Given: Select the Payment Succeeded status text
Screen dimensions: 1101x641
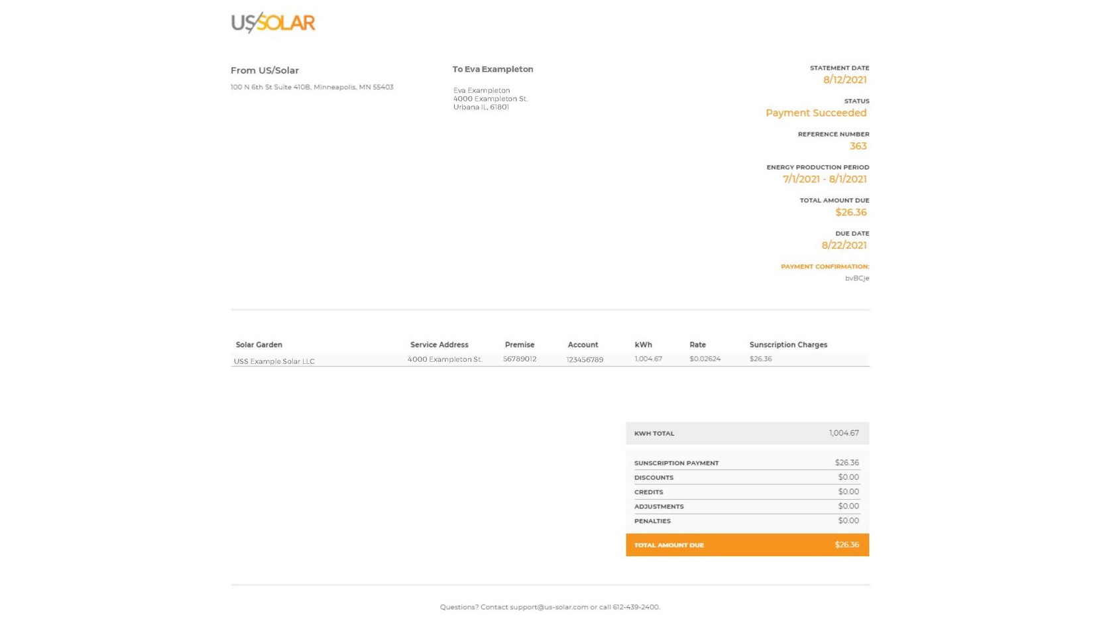Looking at the screenshot, I should point(815,113).
